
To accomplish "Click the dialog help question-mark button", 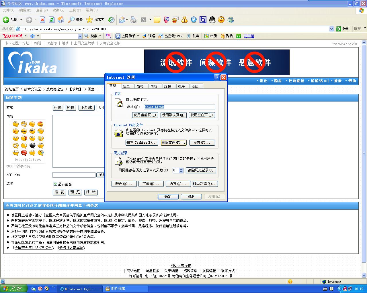I will [x=217, y=77].
